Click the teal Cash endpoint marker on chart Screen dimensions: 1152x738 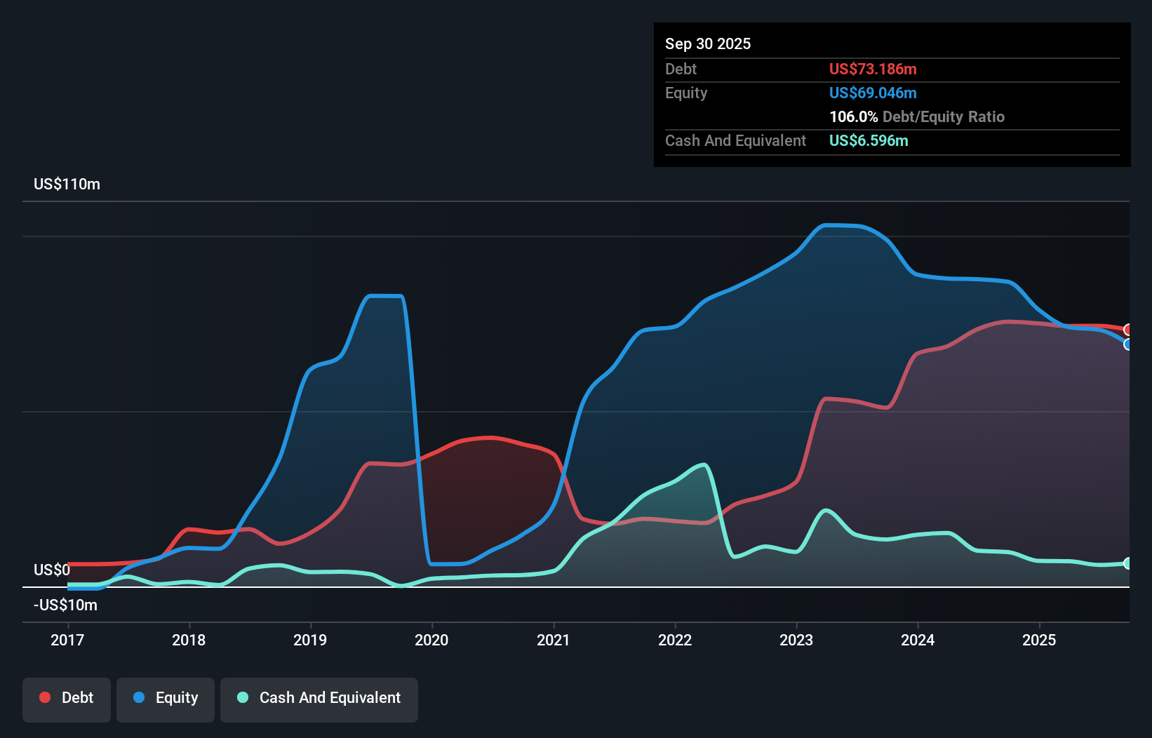1128,563
